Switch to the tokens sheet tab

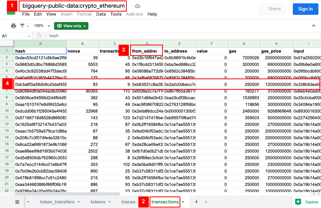(x=98, y=202)
